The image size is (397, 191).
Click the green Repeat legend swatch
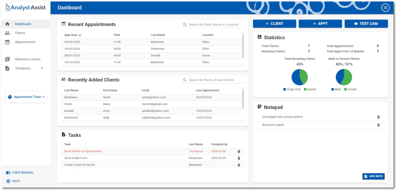point(305,90)
